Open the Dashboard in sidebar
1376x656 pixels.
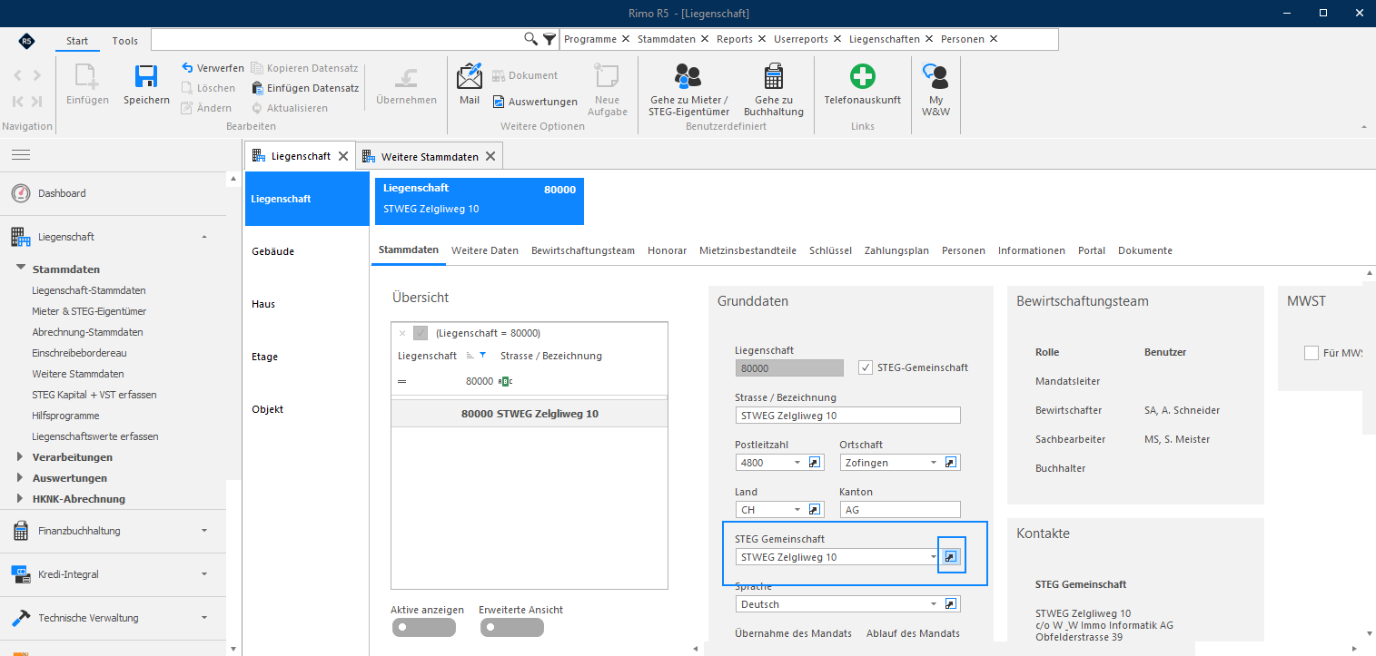pos(62,193)
